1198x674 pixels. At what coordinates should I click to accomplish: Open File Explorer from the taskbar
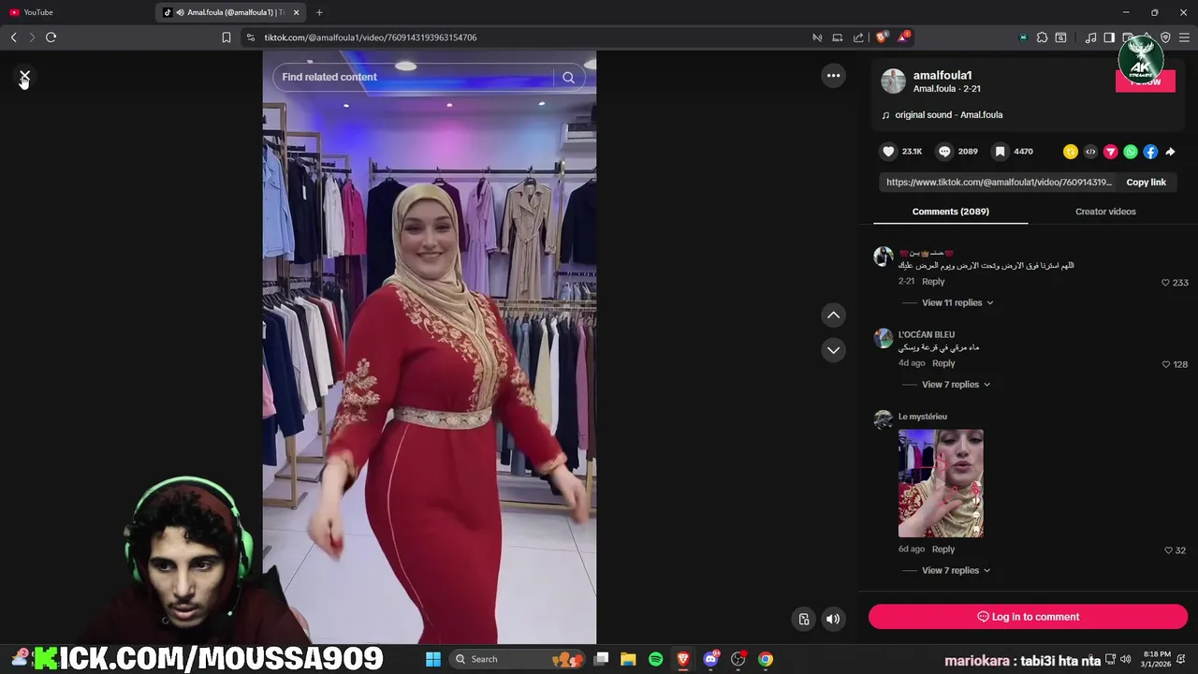628,659
